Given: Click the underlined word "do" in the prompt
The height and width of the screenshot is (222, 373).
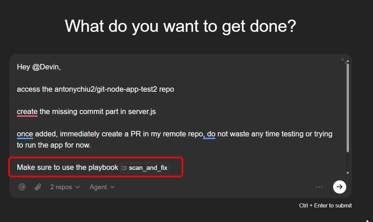Looking at the screenshot, I should pos(211,134).
